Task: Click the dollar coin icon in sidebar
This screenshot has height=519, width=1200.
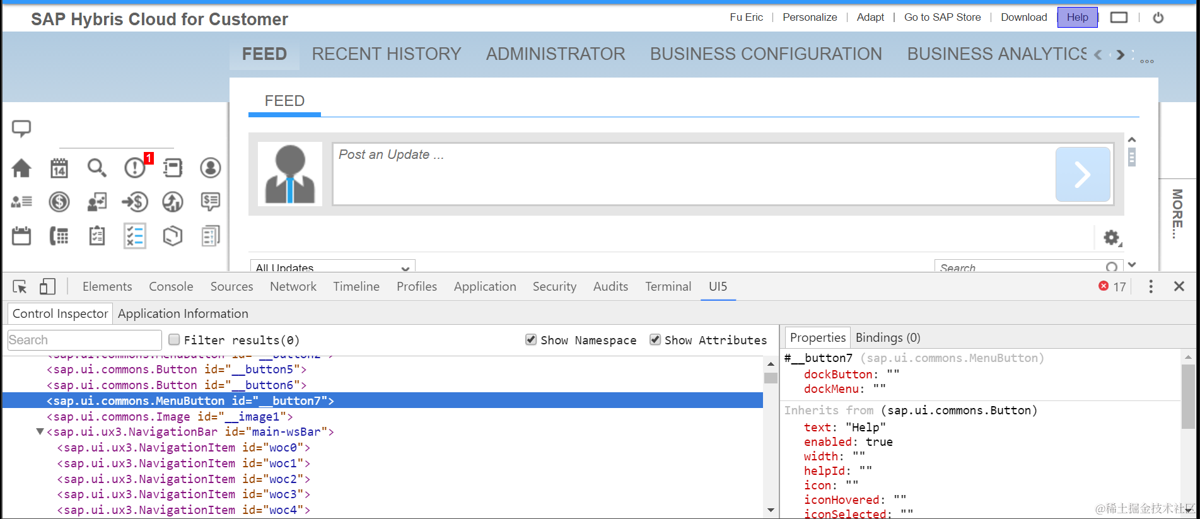Action: 59,202
